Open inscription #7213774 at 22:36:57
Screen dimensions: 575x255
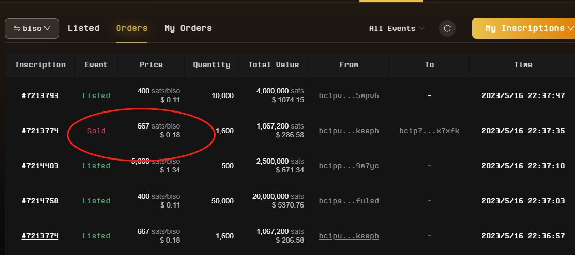tap(40, 236)
